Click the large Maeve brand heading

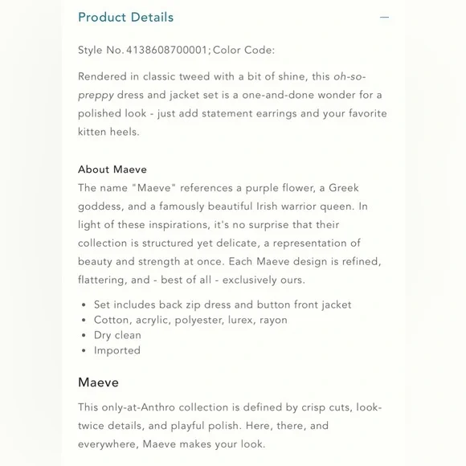tap(98, 382)
